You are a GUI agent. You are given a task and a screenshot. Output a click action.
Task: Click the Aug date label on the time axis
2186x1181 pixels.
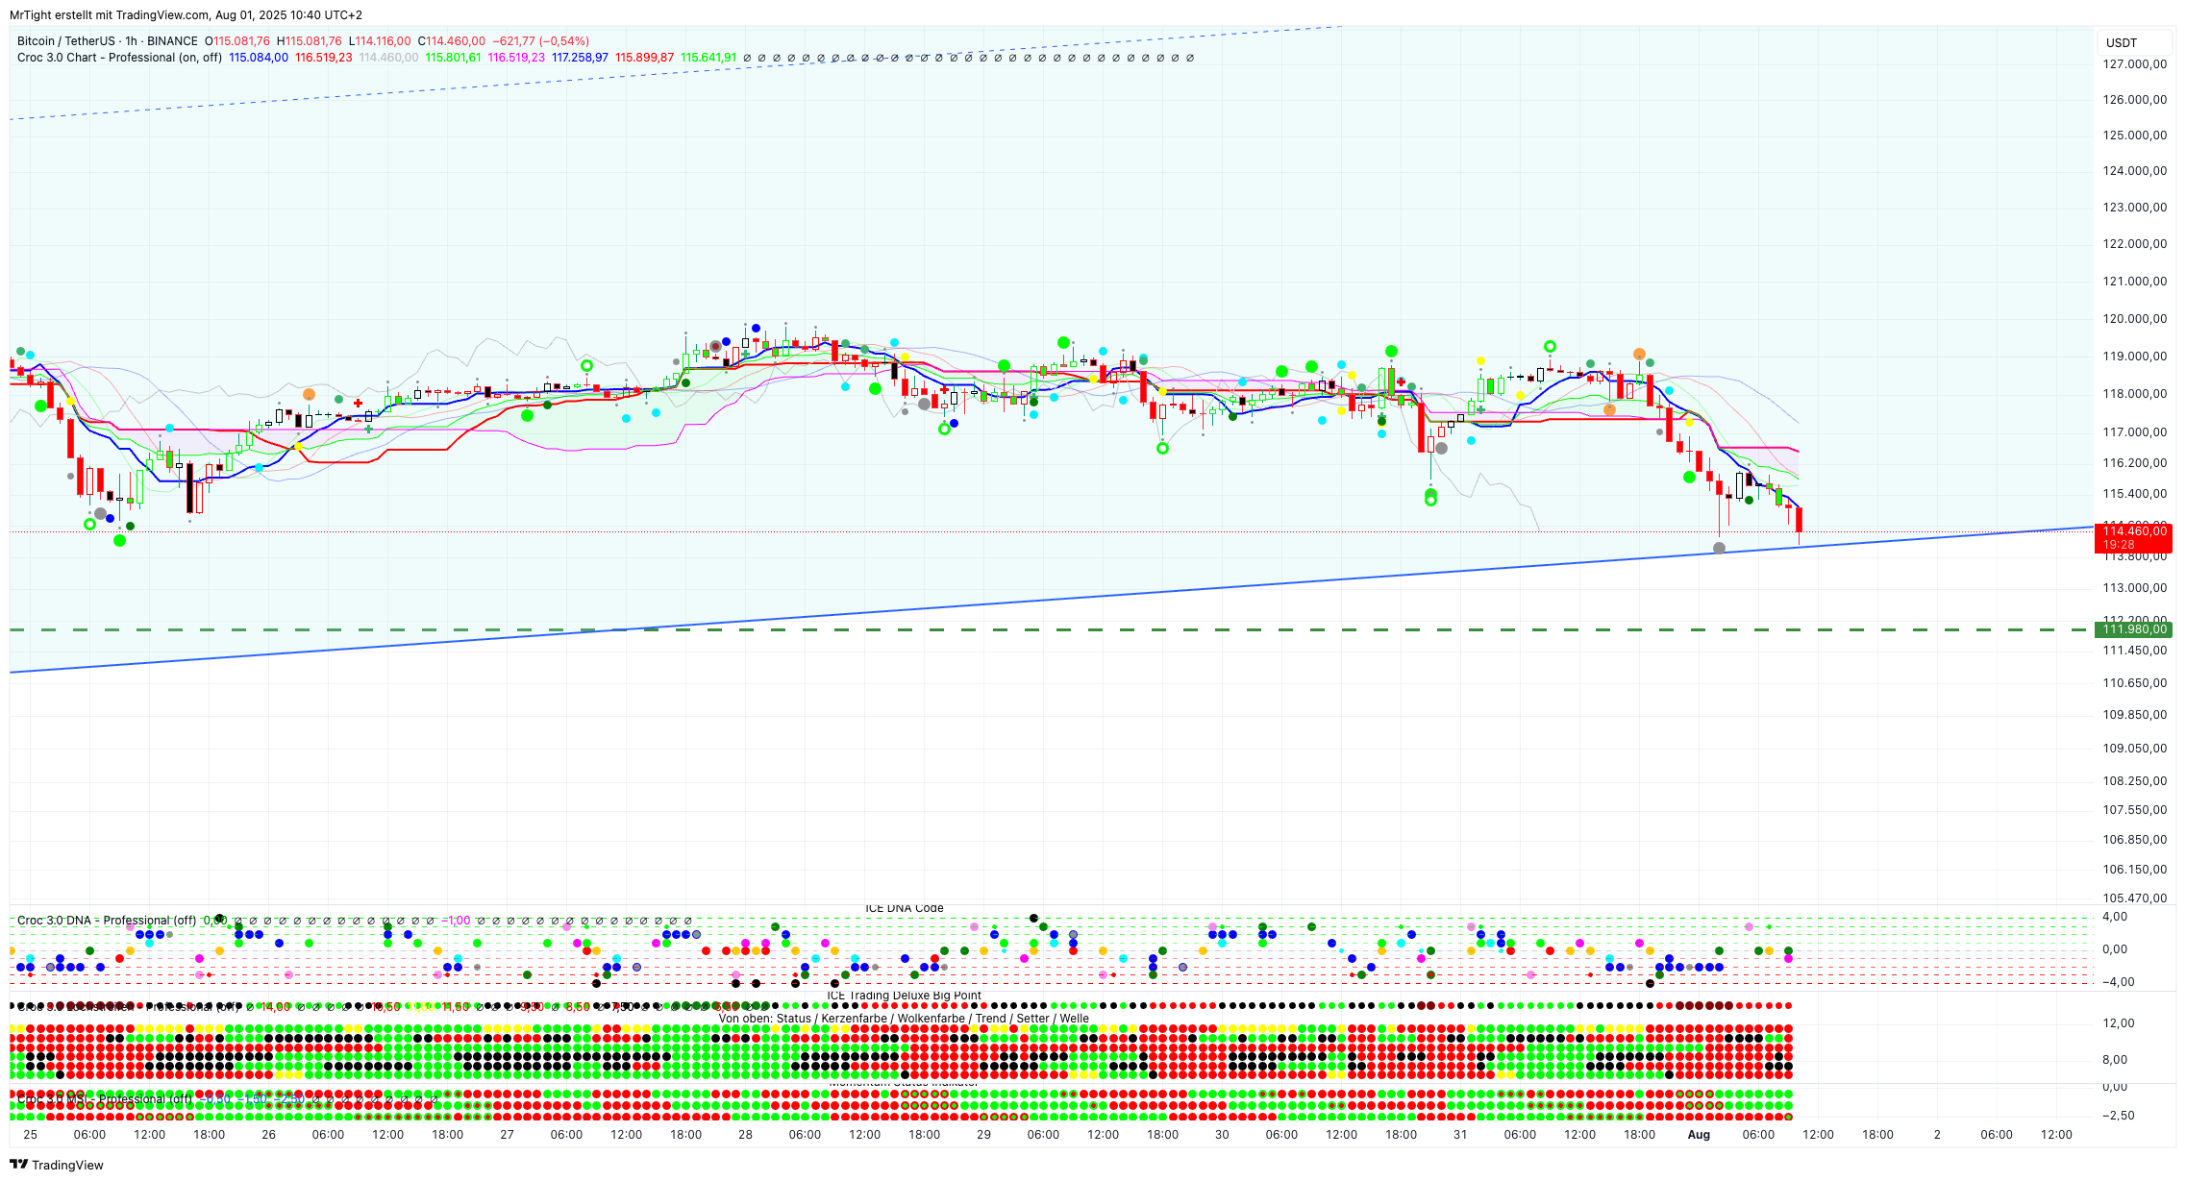click(x=1699, y=1135)
